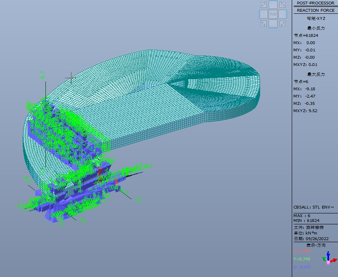
Task: Select the square above TOP in view cube
Action: (x=273, y=5)
